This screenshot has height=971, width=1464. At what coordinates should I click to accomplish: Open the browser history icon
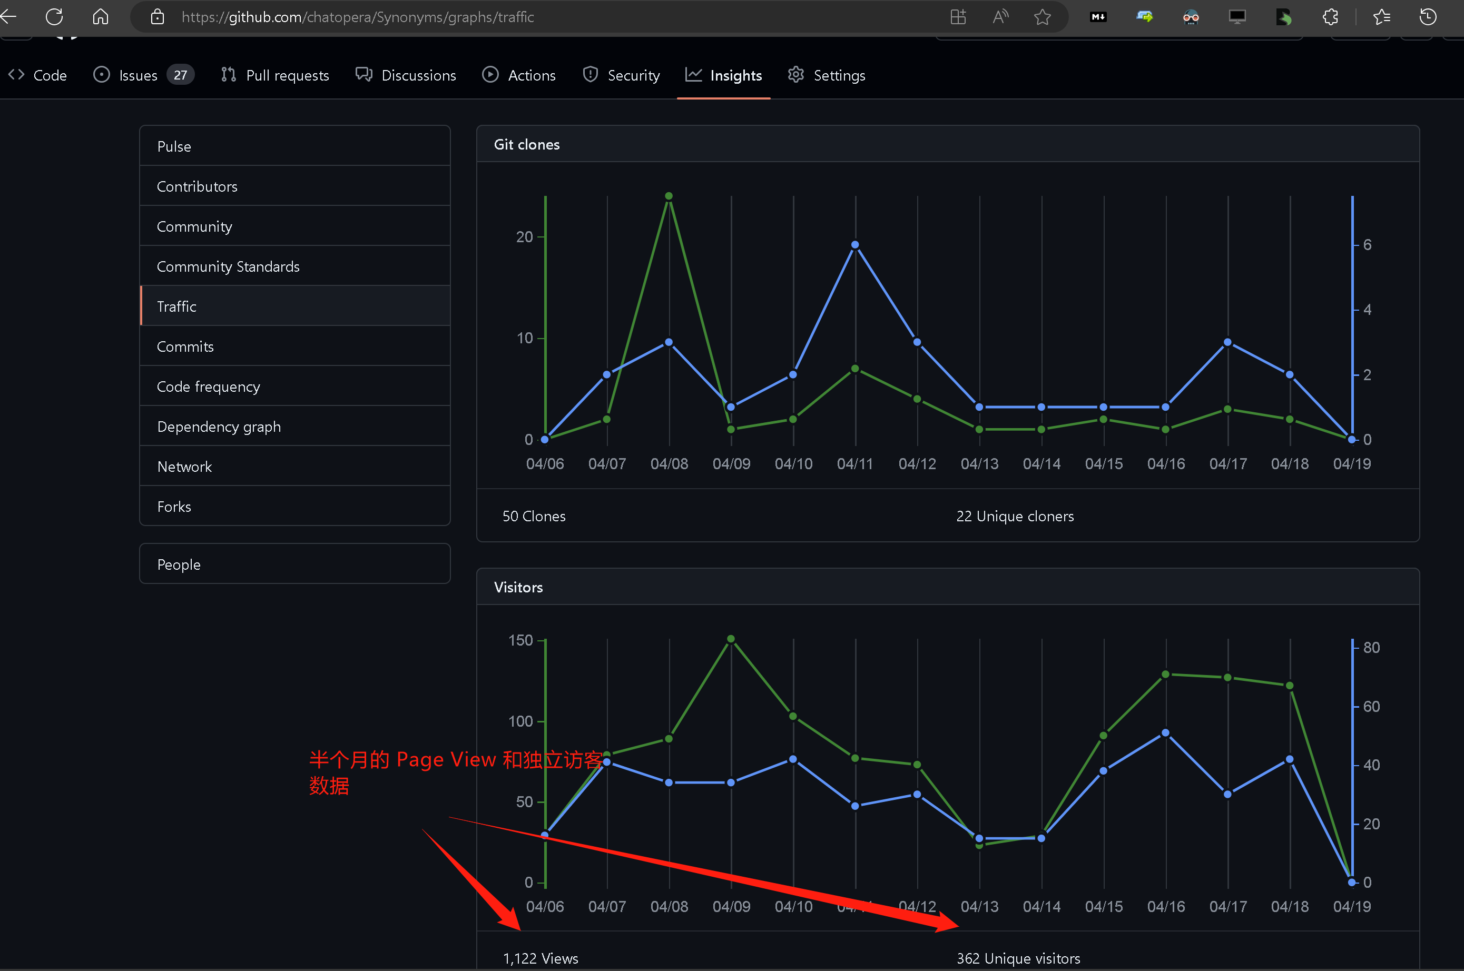[1428, 17]
